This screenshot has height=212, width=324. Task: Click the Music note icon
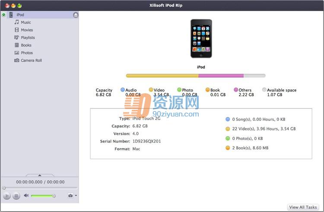point(16,22)
